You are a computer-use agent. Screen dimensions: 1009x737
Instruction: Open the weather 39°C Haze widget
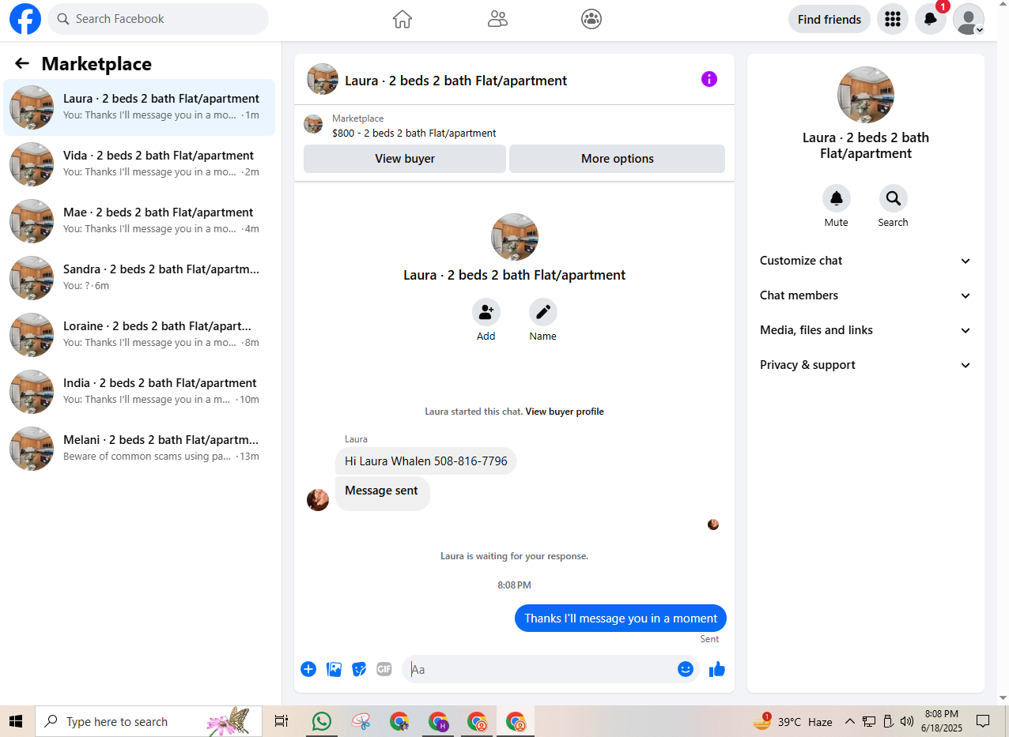pos(793,721)
